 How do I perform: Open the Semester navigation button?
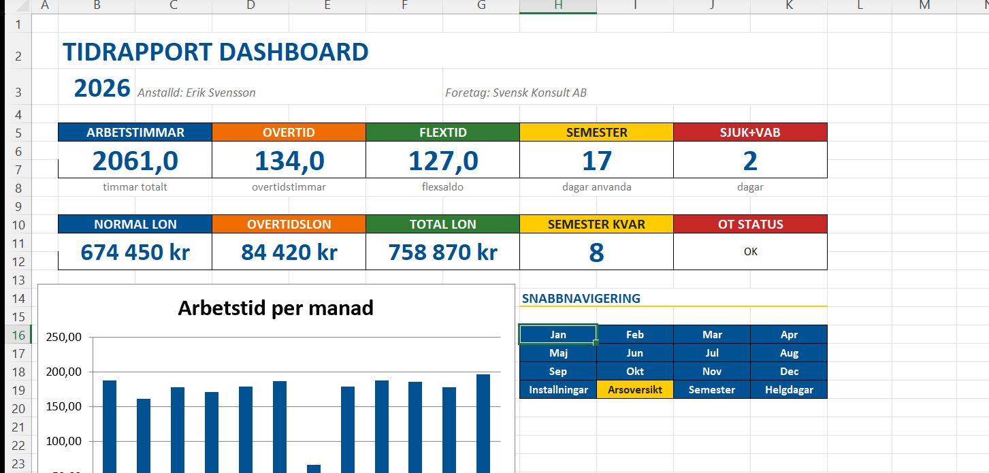(712, 389)
